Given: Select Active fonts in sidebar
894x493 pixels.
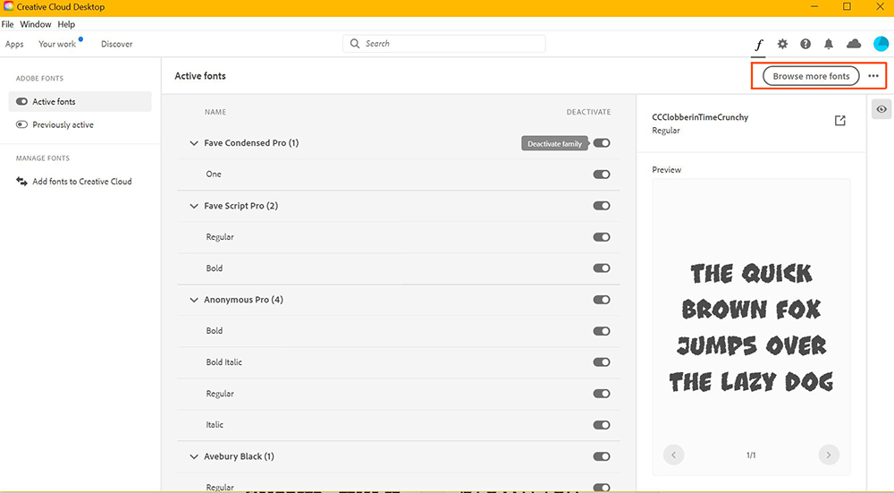Looking at the screenshot, I should click(x=80, y=102).
